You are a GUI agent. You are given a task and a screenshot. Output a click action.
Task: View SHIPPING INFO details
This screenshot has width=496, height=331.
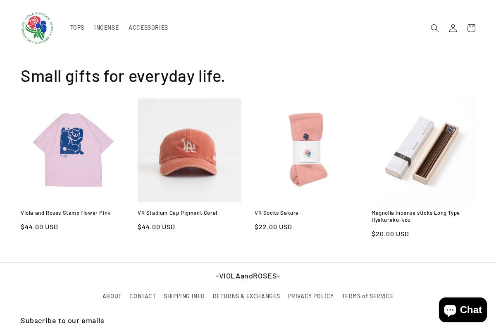point(184,296)
